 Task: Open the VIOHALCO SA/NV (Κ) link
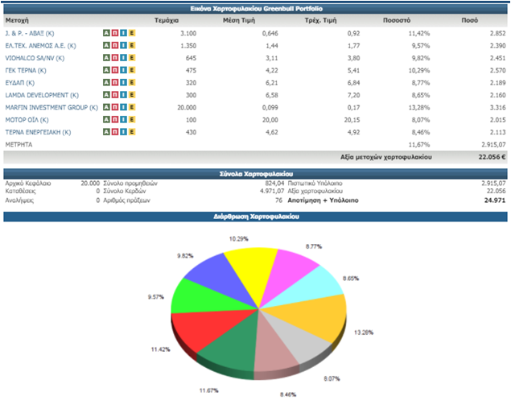tap(35, 58)
